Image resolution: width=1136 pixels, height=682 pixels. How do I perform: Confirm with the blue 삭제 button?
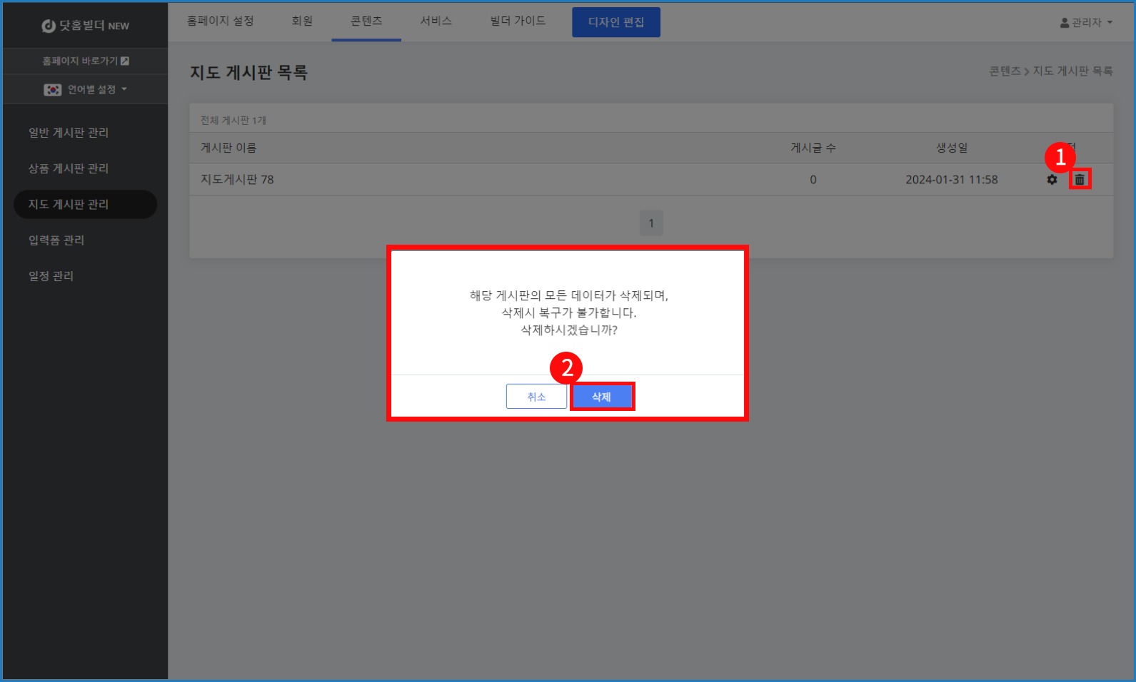pyautogui.click(x=602, y=397)
